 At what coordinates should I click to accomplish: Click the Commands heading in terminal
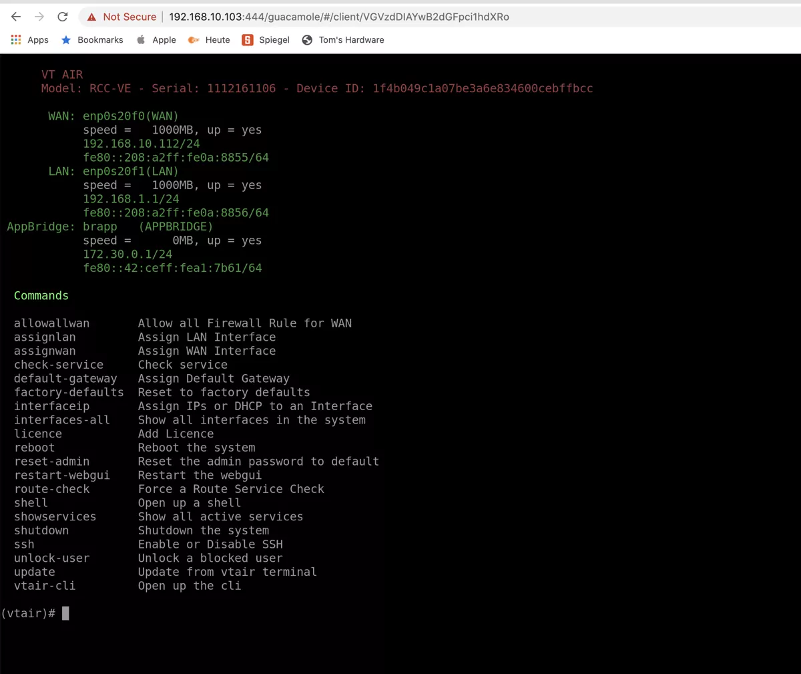pyautogui.click(x=41, y=295)
